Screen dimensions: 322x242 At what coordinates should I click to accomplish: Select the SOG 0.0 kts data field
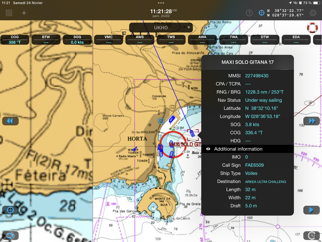pos(77,40)
